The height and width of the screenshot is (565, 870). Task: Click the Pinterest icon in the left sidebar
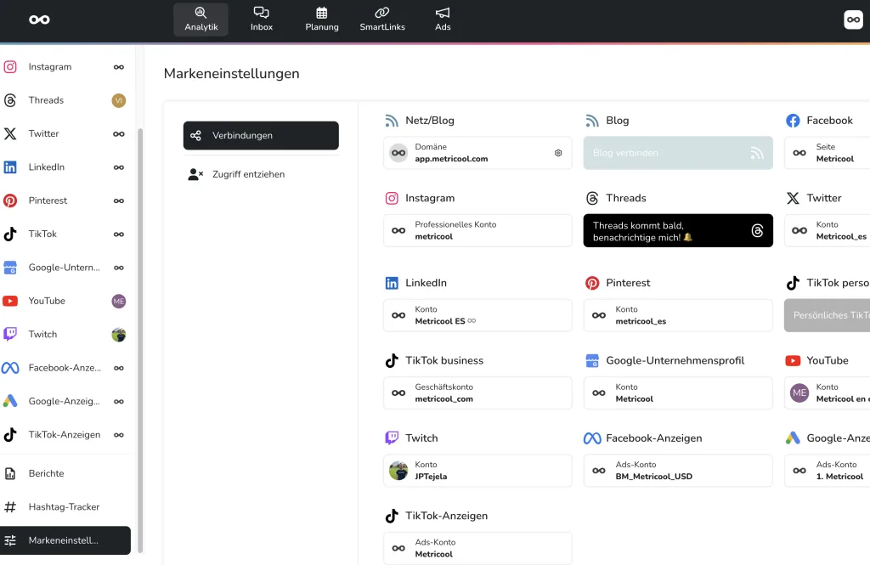tap(10, 201)
